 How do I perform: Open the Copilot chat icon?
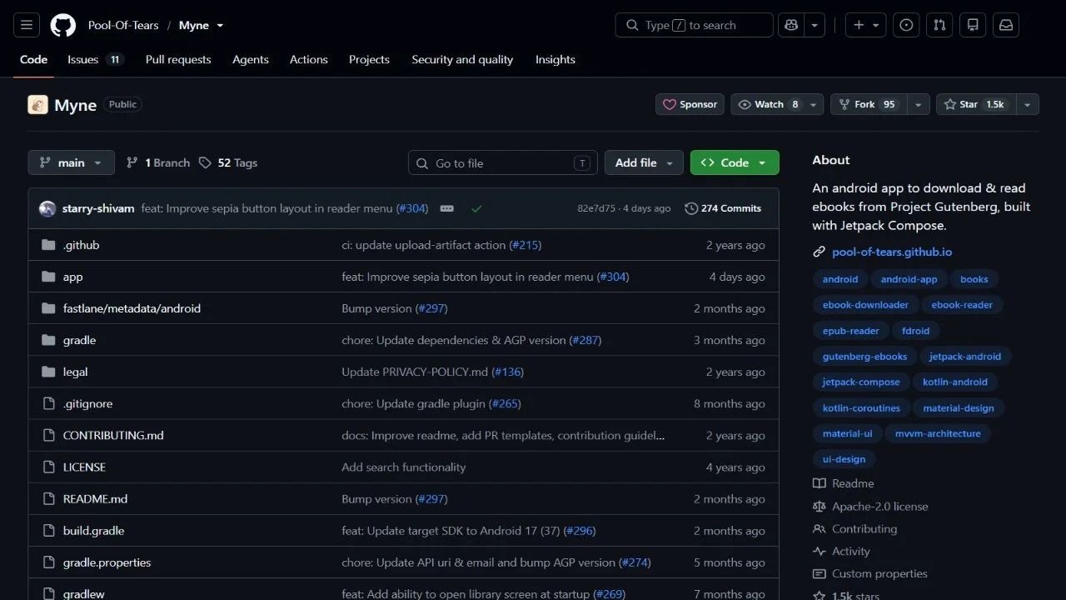point(791,25)
